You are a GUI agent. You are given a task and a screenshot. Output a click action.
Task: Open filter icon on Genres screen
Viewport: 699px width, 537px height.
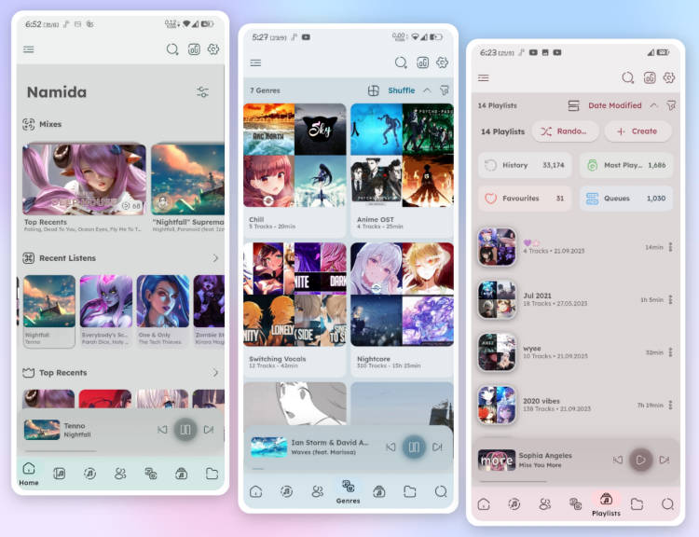point(444,90)
